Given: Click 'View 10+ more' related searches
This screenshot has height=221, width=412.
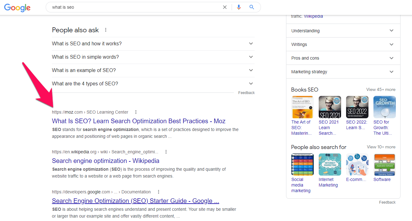Looking at the screenshot, I should (x=381, y=147).
